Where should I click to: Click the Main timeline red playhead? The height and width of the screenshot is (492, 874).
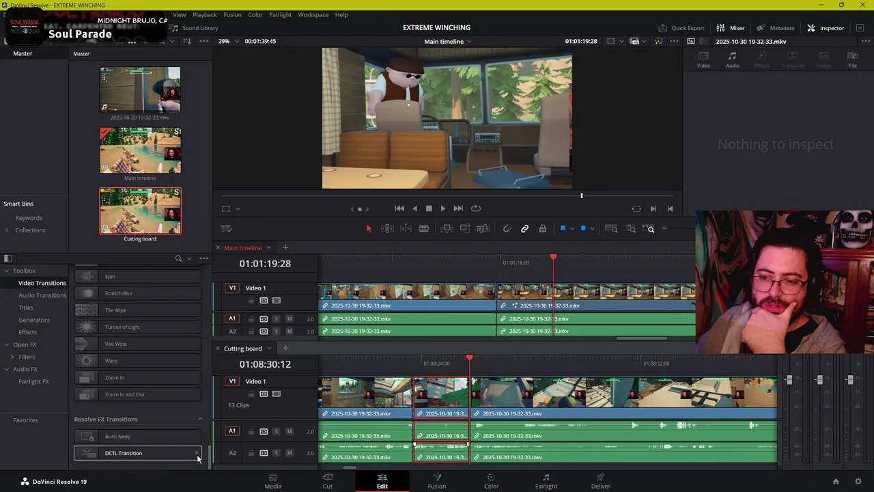(x=553, y=258)
